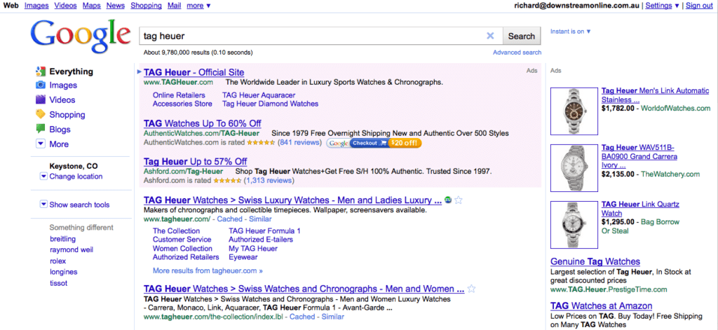Open News in top navigation bar

tap(116, 6)
